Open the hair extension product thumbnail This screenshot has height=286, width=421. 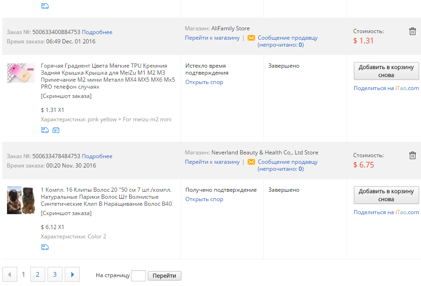[21, 200]
